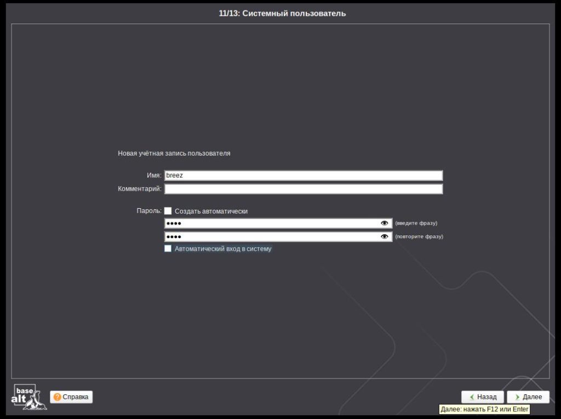The height and width of the screenshot is (419, 561).
Task: Open help with the Справка button
Action: coord(71,397)
